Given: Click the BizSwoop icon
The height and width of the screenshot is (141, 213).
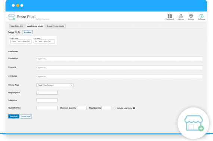Looking at the screenshot, I should point(201,16).
